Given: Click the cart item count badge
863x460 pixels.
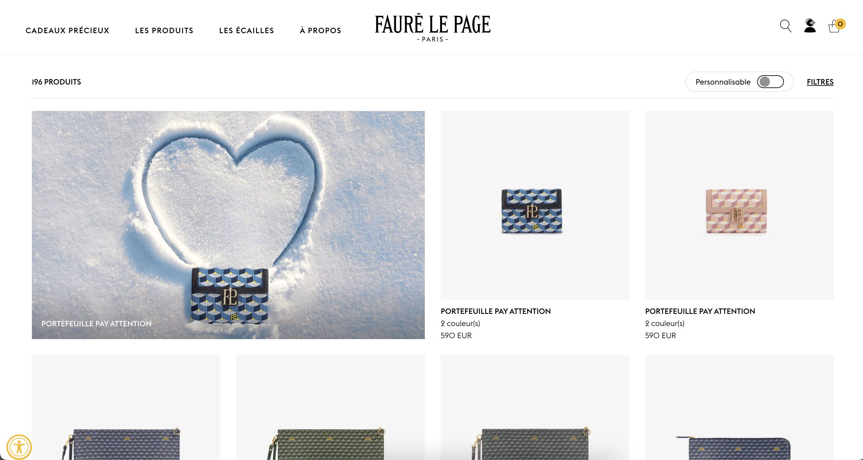Looking at the screenshot, I should click(x=840, y=24).
